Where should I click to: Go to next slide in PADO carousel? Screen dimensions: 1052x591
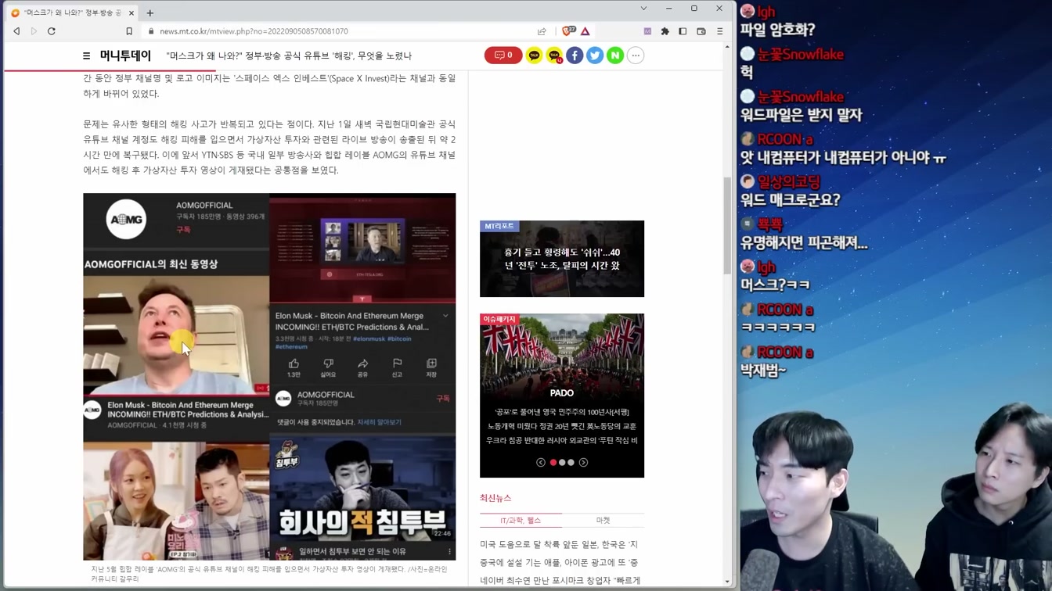click(x=583, y=463)
